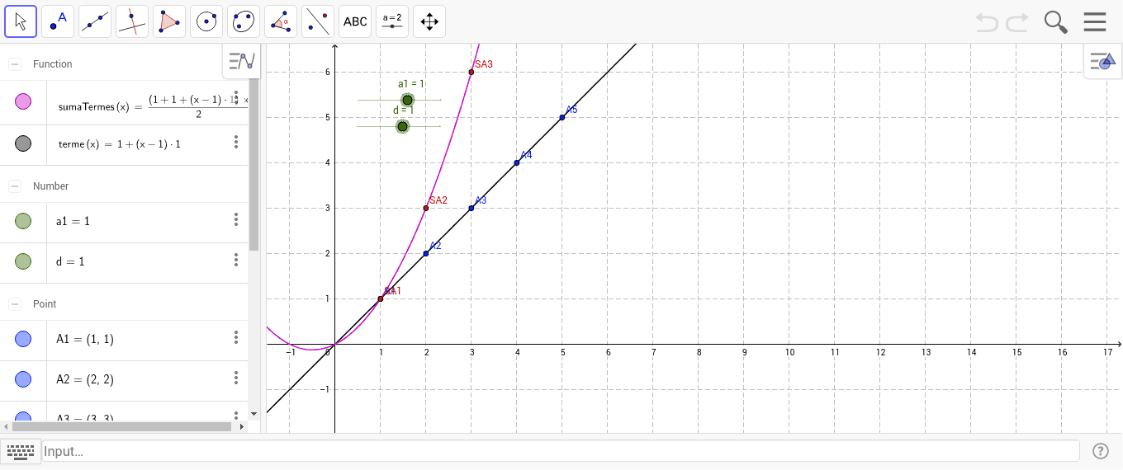Select the Polygon tool

coord(169,21)
